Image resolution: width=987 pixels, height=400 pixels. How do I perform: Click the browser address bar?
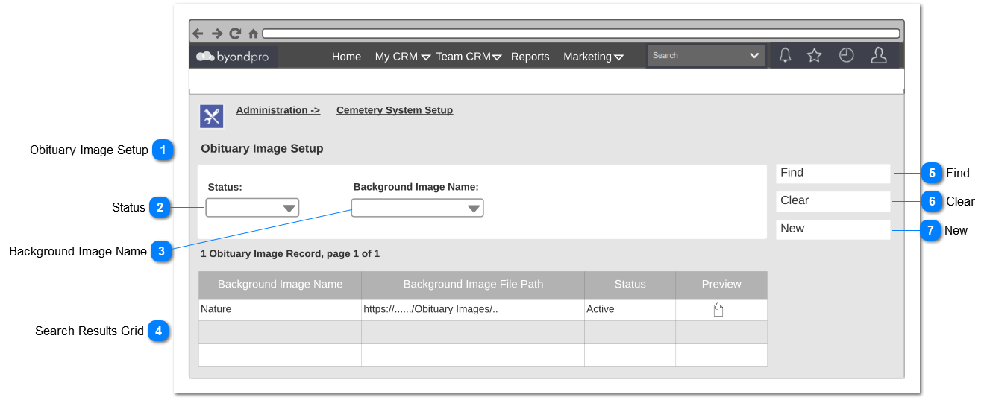pyautogui.click(x=580, y=34)
